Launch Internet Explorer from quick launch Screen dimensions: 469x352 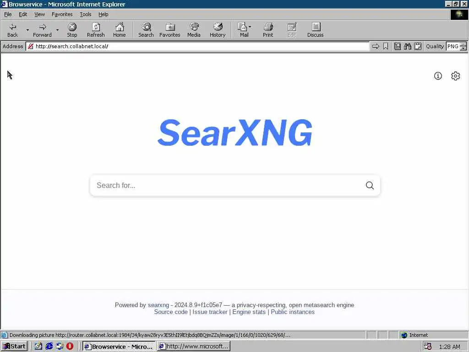49,346
